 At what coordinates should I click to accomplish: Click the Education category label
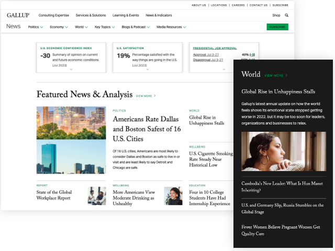tap(197, 186)
